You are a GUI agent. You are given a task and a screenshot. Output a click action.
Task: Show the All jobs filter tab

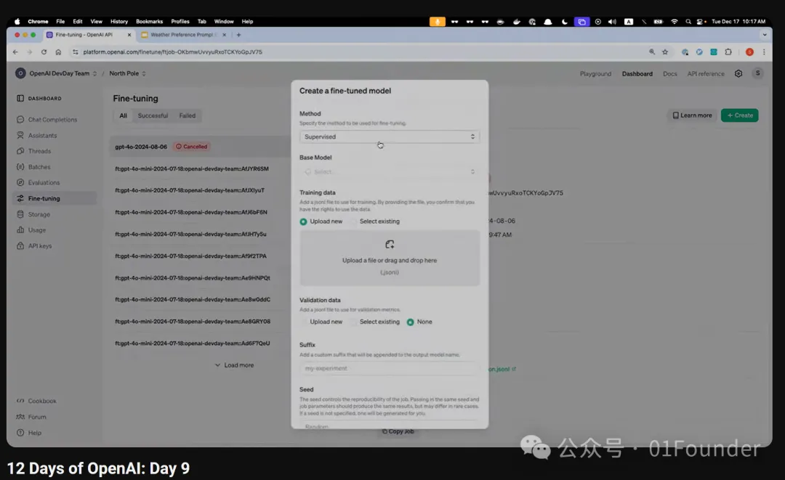123,115
